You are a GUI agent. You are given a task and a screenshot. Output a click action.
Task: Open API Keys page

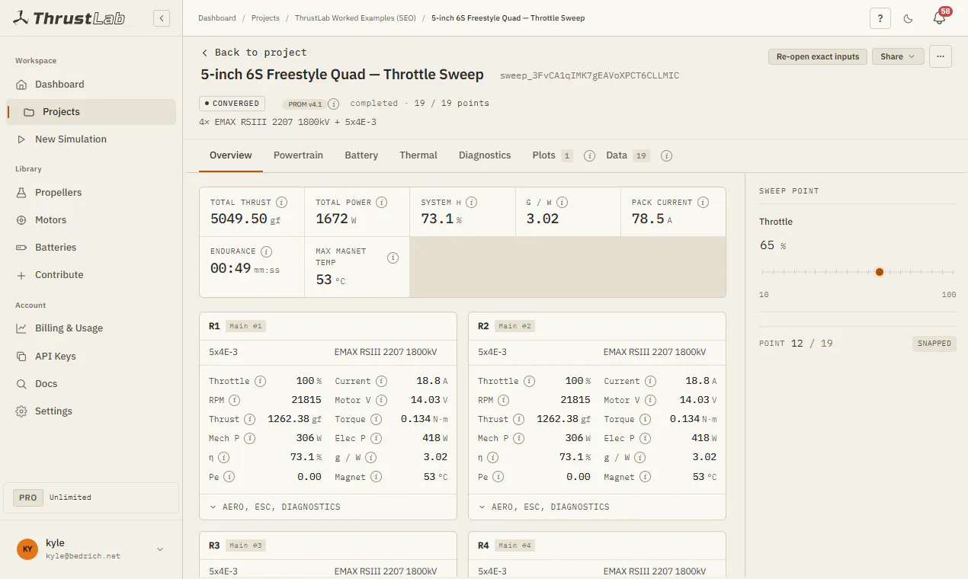(x=91, y=357)
